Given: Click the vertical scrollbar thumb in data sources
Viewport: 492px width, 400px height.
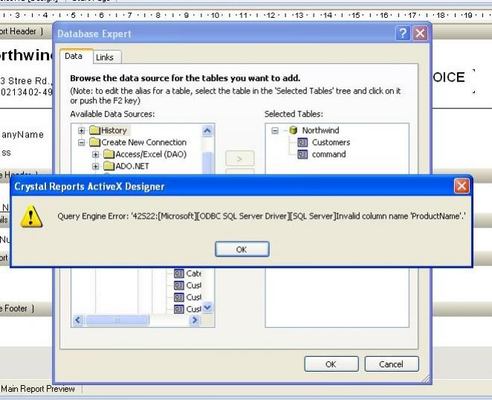Looking at the screenshot, I should (x=207, y=163).
